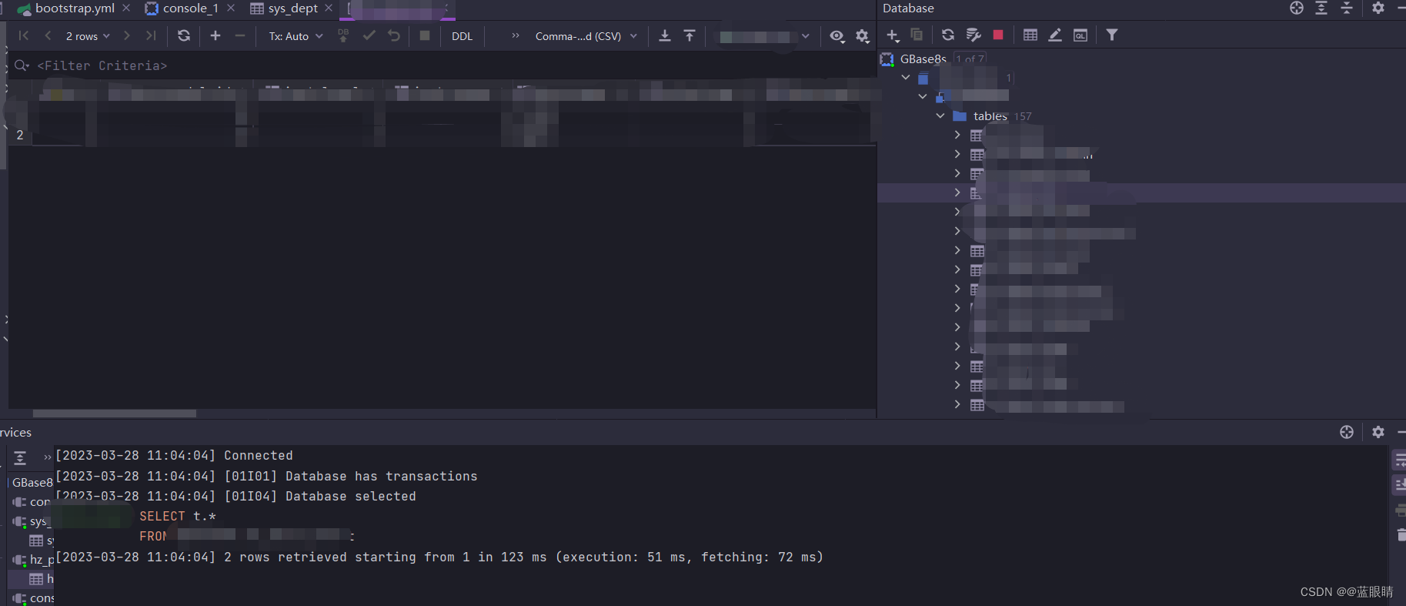Open filter history search icon dropdown
This screenshot has height=606, width=1406.
(22, 65)
